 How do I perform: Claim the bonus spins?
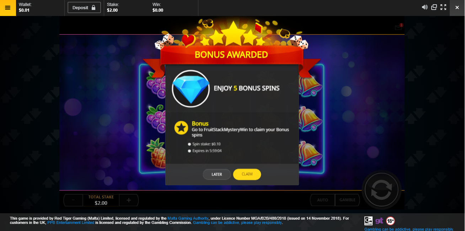point(247,174)
